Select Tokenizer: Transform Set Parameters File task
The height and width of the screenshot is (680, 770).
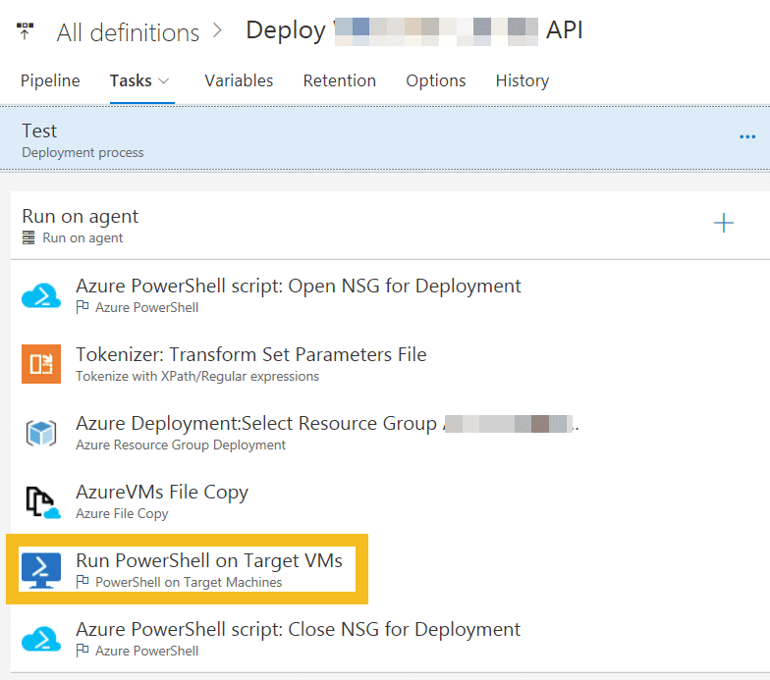(x=251, y=355)
